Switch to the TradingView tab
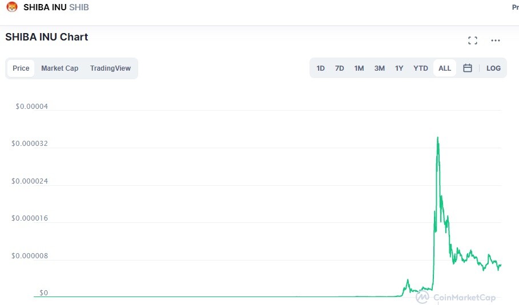519x305 pixels. (110, 68)
